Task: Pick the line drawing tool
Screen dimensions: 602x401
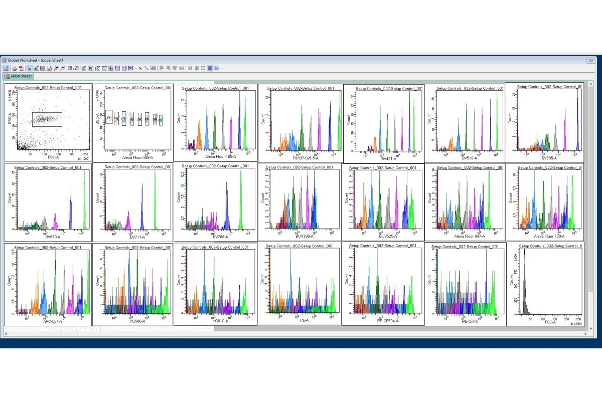Action: click(x=146, y=68)
